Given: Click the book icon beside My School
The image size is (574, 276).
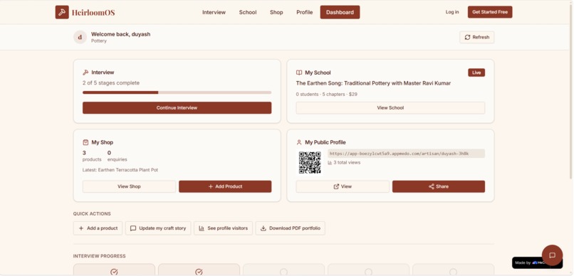Looking at the screenshot, I should [x=299, y=73].
